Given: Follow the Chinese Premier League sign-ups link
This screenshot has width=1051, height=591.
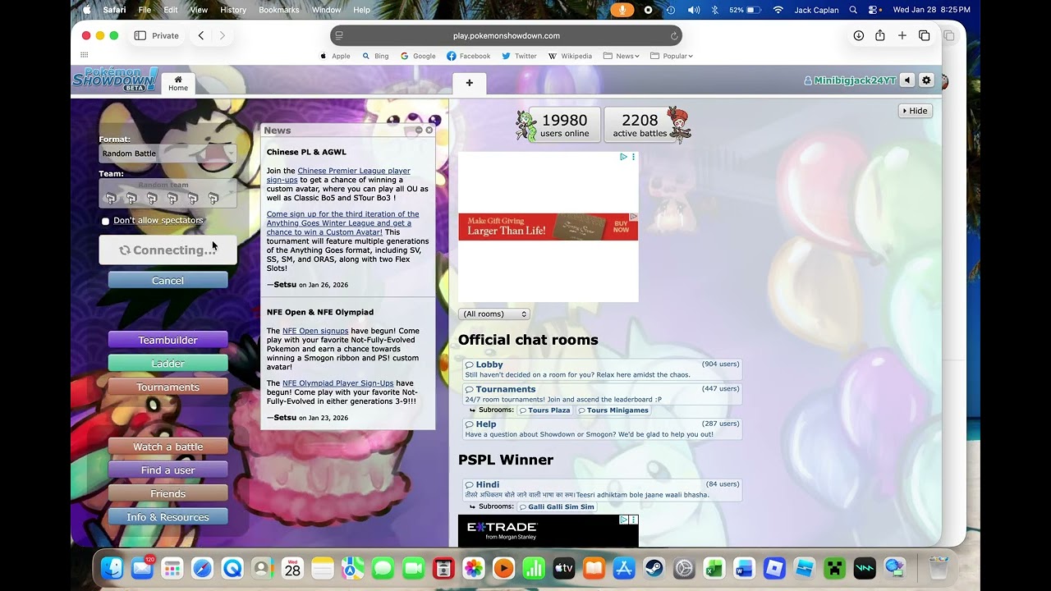Looking at the screenshot, I should [338, 175].
